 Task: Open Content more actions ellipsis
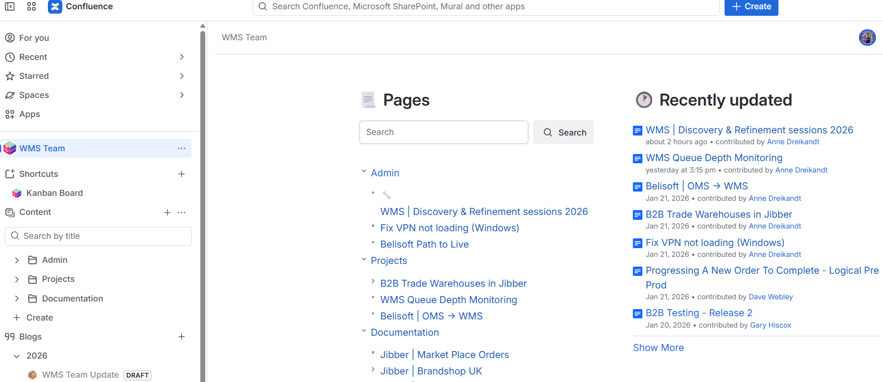click(x=182, y=212)
